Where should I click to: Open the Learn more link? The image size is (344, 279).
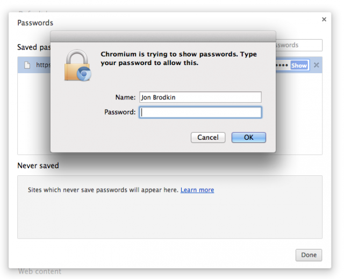click(197, 190)
